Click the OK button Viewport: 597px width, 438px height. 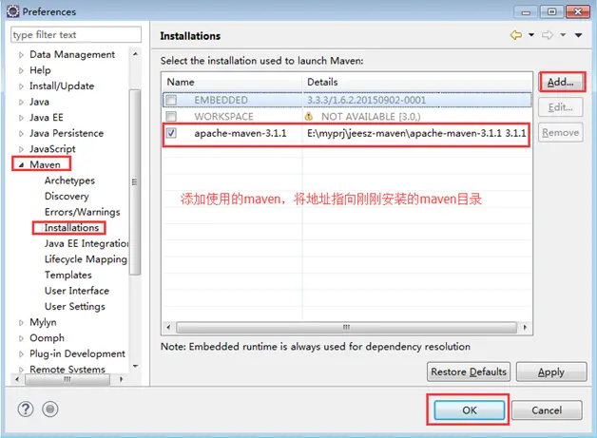click(470, 410)
